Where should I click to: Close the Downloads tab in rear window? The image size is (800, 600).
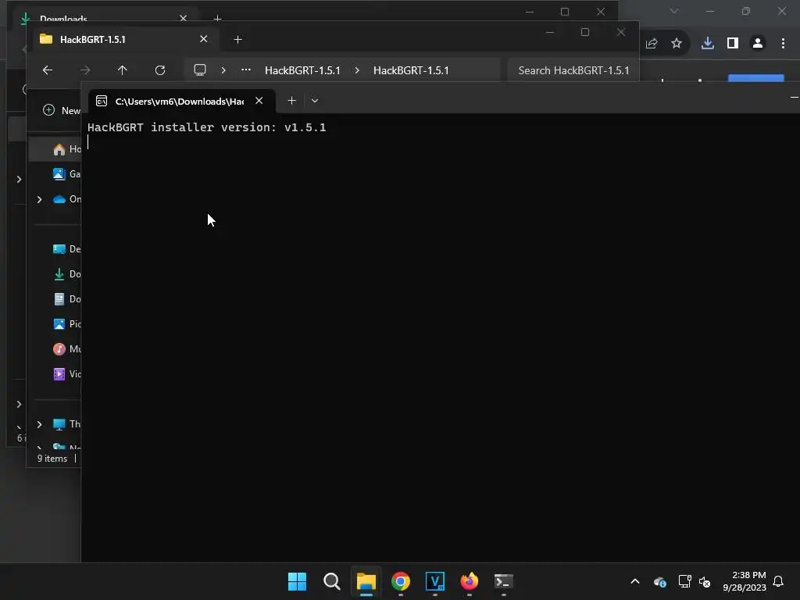183,18
